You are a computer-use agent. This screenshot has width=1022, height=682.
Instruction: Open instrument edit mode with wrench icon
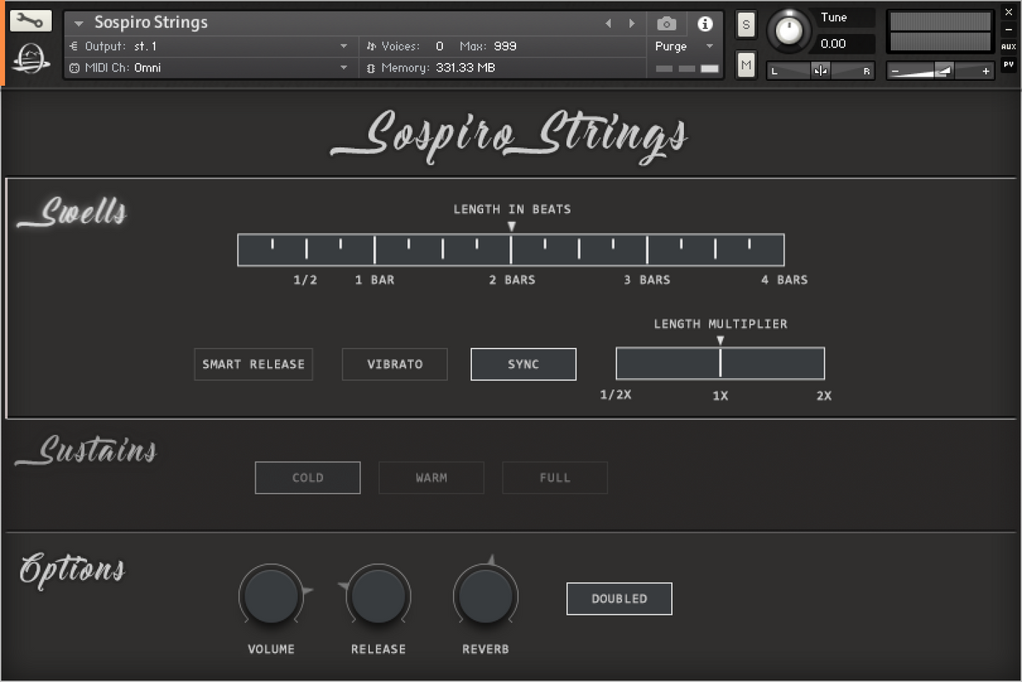click(x=31, y=20)
